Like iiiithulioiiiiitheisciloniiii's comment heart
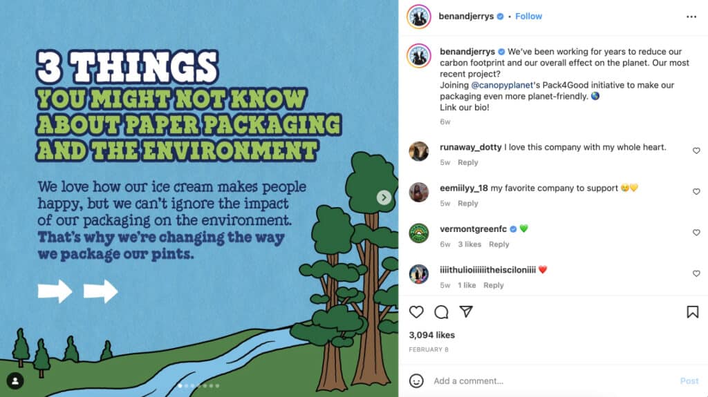Image resolution: width=708 pixels, height=397 pixels. 696,274
